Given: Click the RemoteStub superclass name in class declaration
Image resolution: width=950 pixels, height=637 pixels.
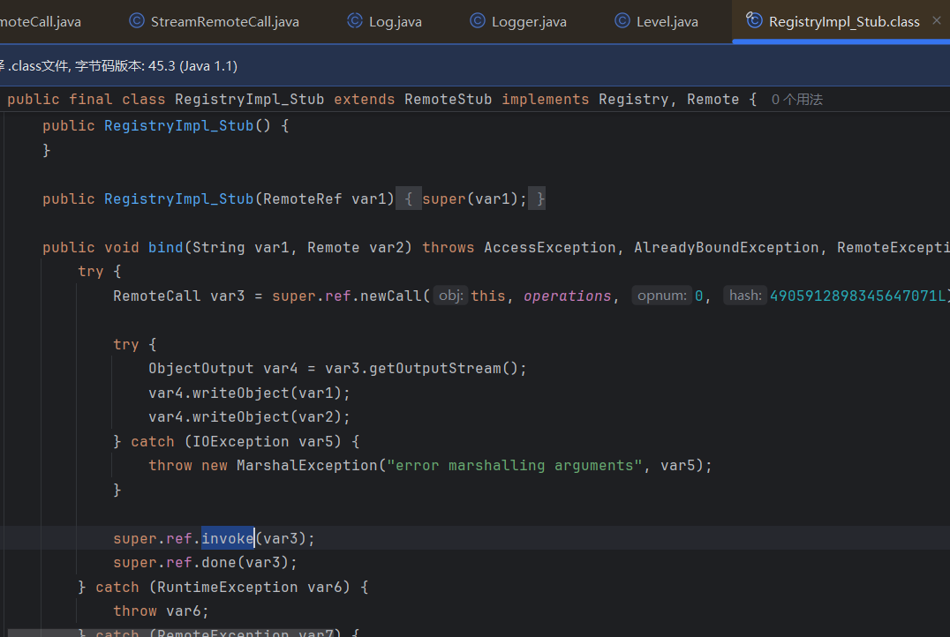Looking at the screenshot, I should 448,99.
